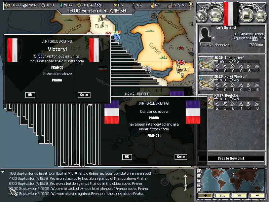
Task: Click the dissent flame icon showing 4%
Action: click(152, 5)
